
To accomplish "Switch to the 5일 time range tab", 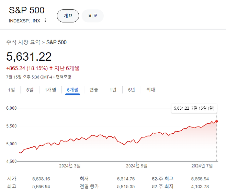I will (x=30, y=90).
